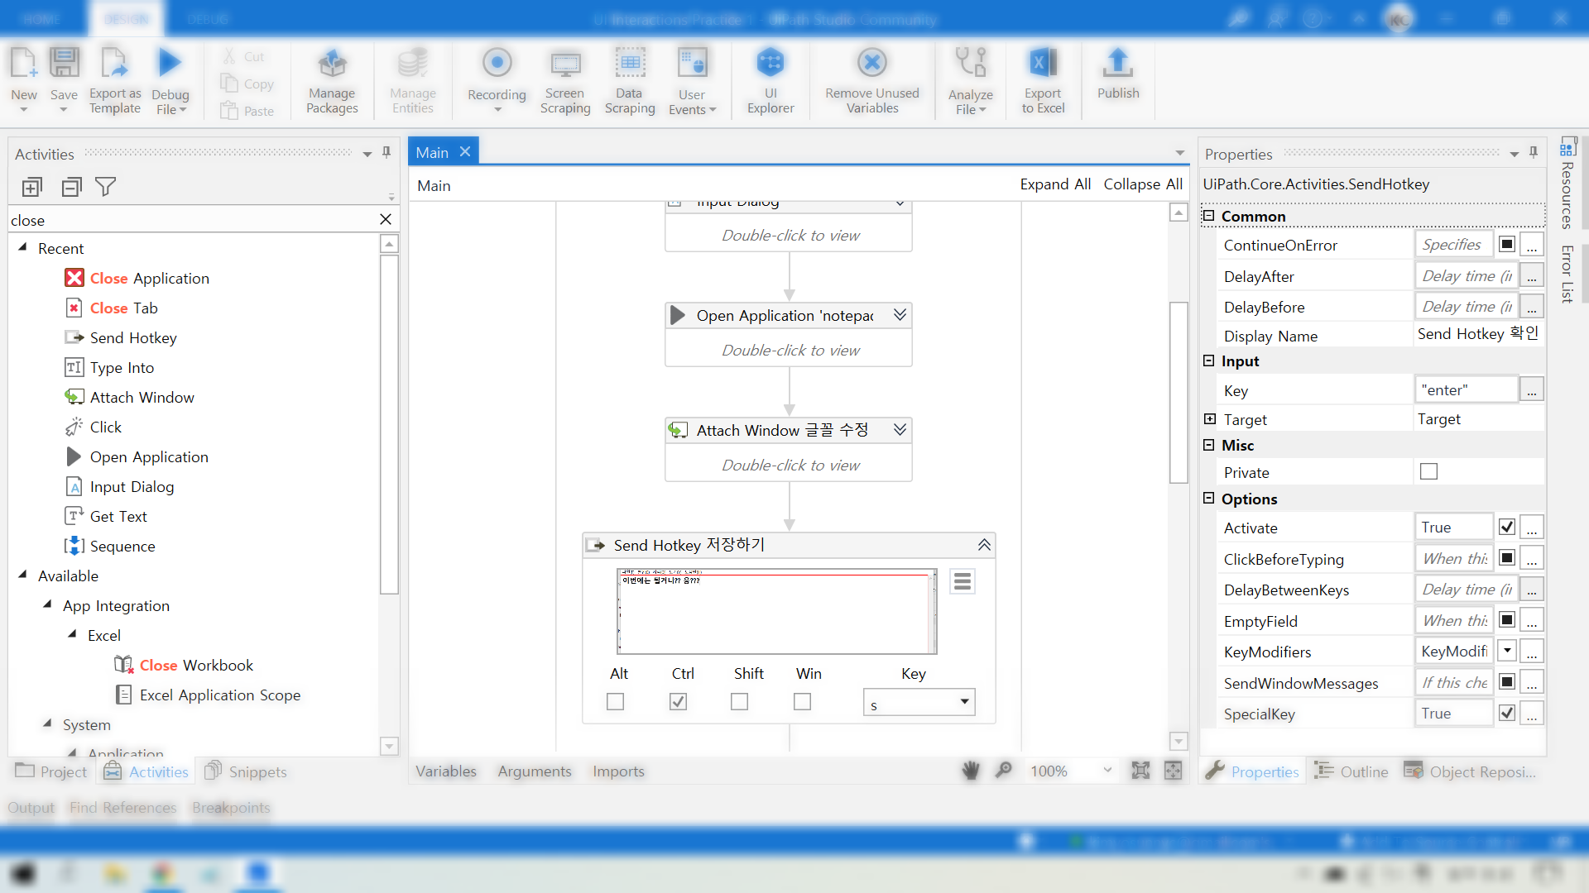Click the Send Hotkey target screenshot thumbnail

coord(776,611)
